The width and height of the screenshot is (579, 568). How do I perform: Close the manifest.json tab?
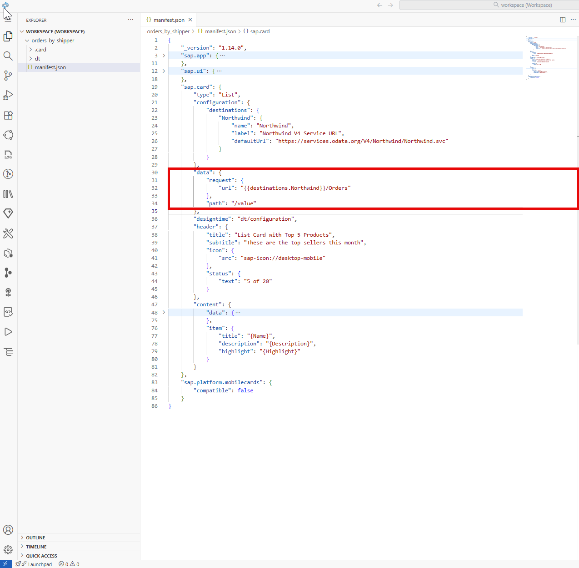(x=190, y=20)
